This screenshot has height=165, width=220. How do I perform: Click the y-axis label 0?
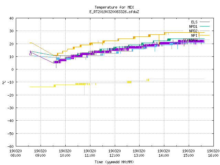(x=13, y=69)
